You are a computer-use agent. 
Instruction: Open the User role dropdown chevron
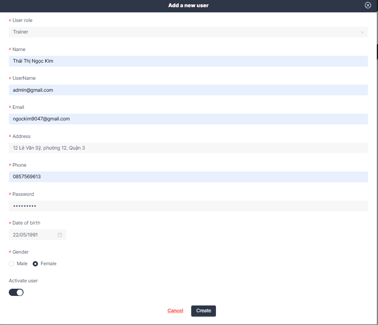pyautogui.click(x=362, y=32)
